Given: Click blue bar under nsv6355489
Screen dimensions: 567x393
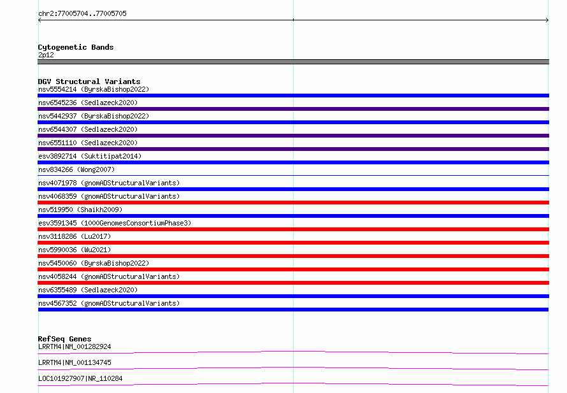Looking at the screenshot, I should coord(293,296).
